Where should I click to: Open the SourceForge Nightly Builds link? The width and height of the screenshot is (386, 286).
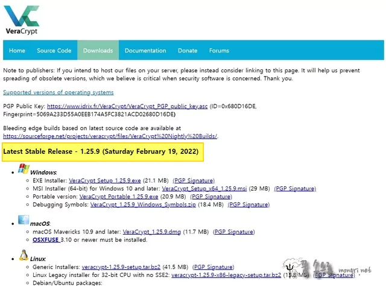(x=110, y=136)
